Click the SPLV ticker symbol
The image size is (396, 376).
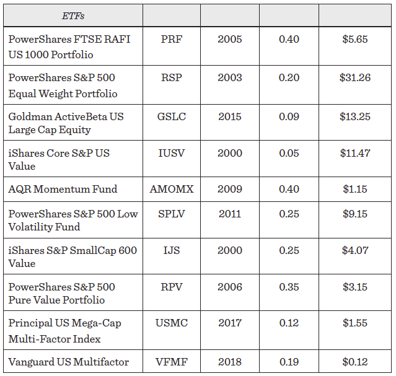click(x=172, y=214)
